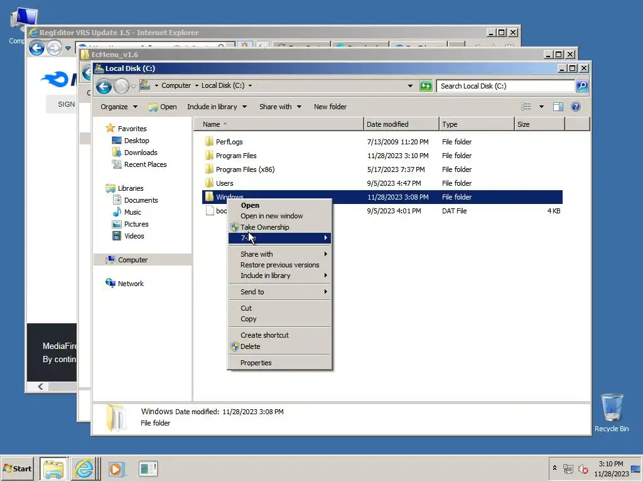Image resolution: width=643 pixels, height=482 pixels.
Task: Click Windows Explorer taskbar icon
Action: point(53,468)
